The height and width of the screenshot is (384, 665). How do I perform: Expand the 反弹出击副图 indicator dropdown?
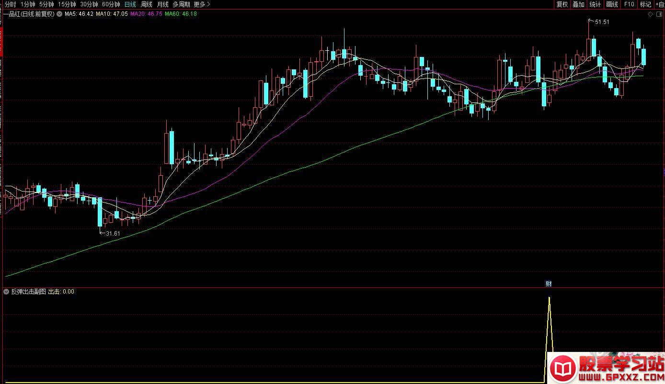click(x=6, y=291)
